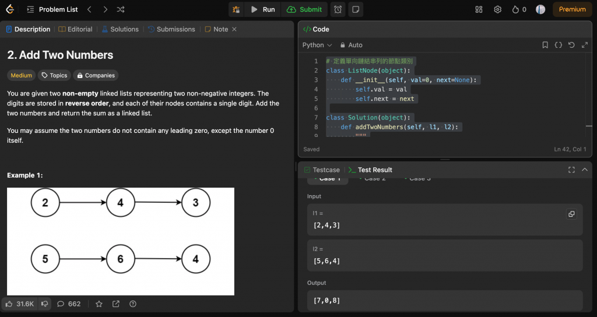Bookmark the code with bookmark icon
This screenshot has width=597, height=317.
tap(545, 45)
